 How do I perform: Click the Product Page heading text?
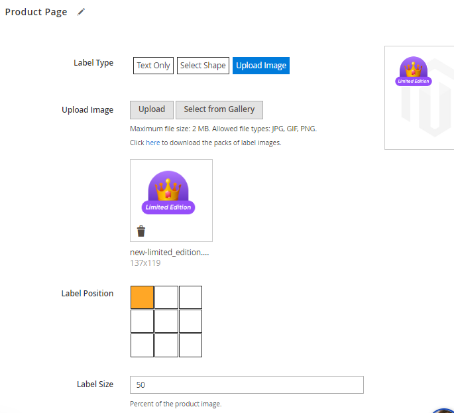click(36, 12)
